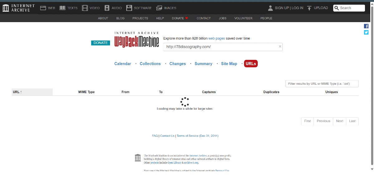Open the Web section icon
Screen dimensions: 374x177
click(43, 8)
